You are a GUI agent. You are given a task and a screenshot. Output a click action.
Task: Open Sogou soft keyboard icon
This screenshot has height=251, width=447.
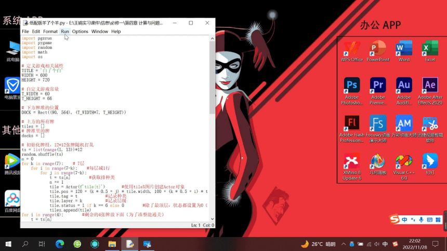pos(430,220)
